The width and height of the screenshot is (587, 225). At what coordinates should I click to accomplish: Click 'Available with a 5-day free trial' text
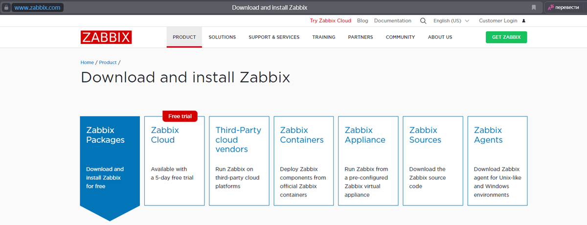pyautogui.click(x=172, y=173)
